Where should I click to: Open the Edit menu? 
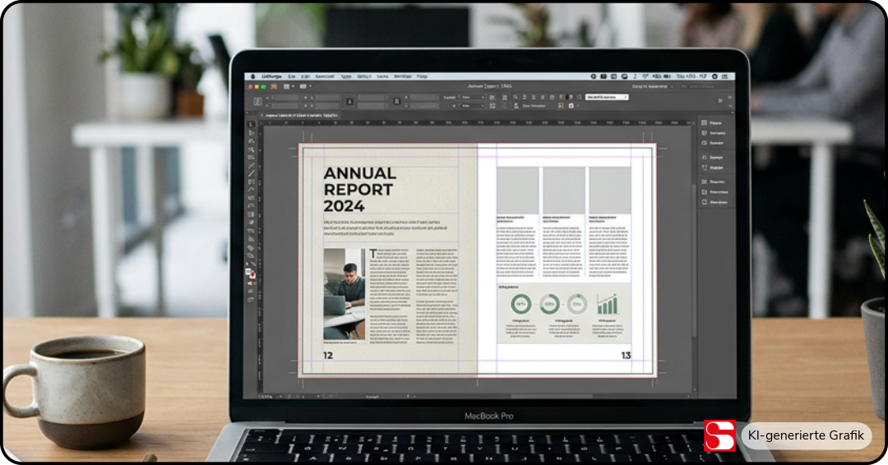coord(305,76)
